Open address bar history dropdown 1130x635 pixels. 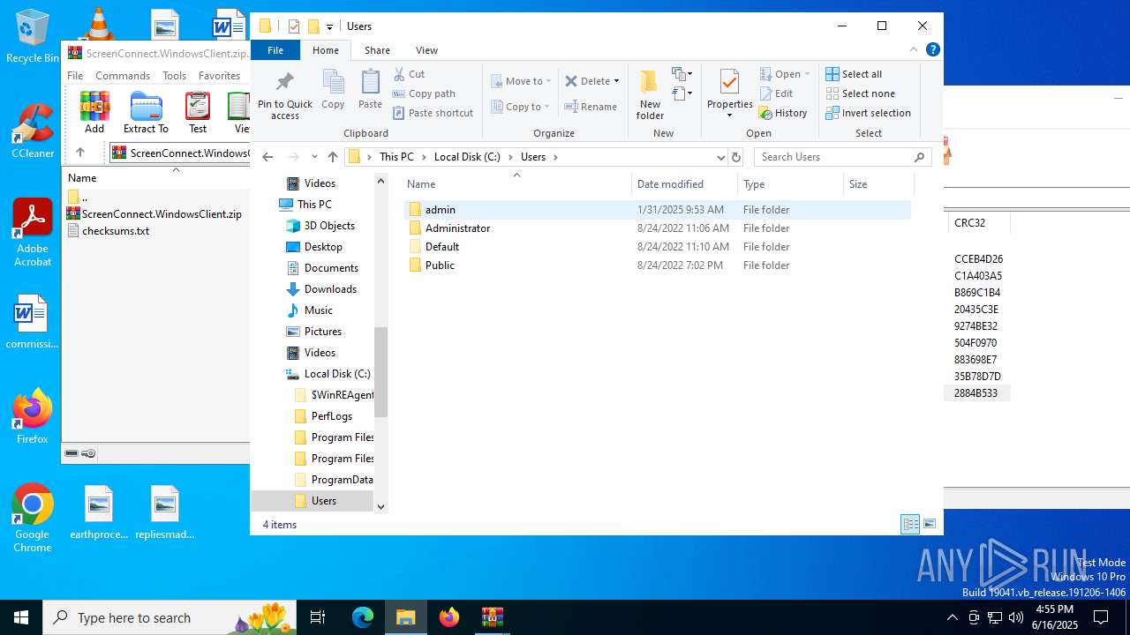[720, 157]
